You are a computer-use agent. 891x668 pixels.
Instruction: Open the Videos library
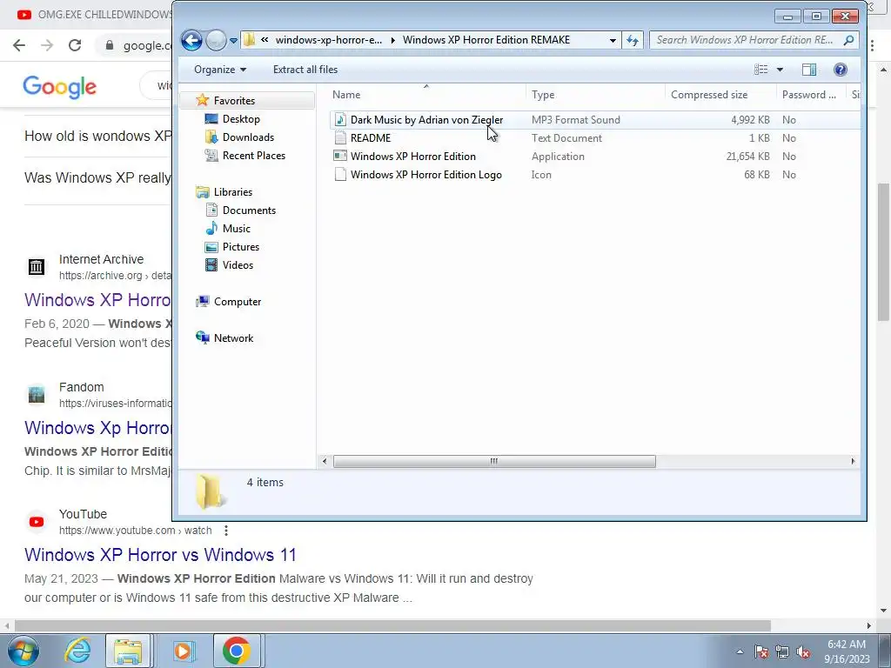point(238,264)
